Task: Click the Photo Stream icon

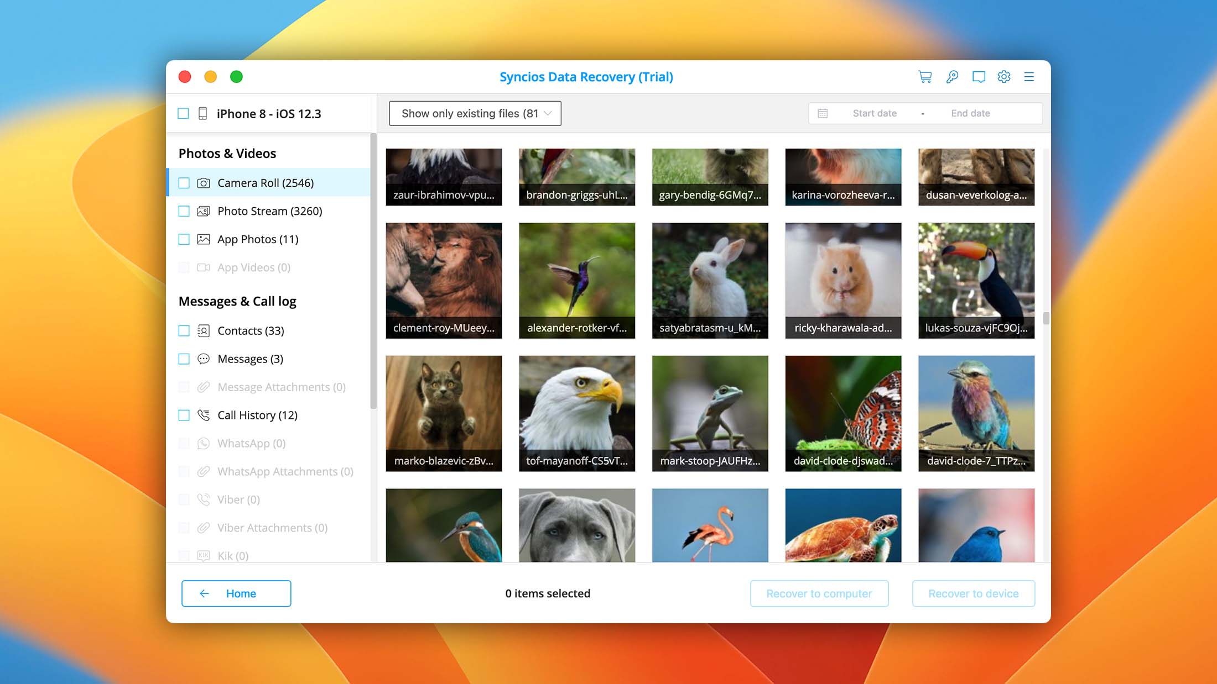Action: (204, 211)
